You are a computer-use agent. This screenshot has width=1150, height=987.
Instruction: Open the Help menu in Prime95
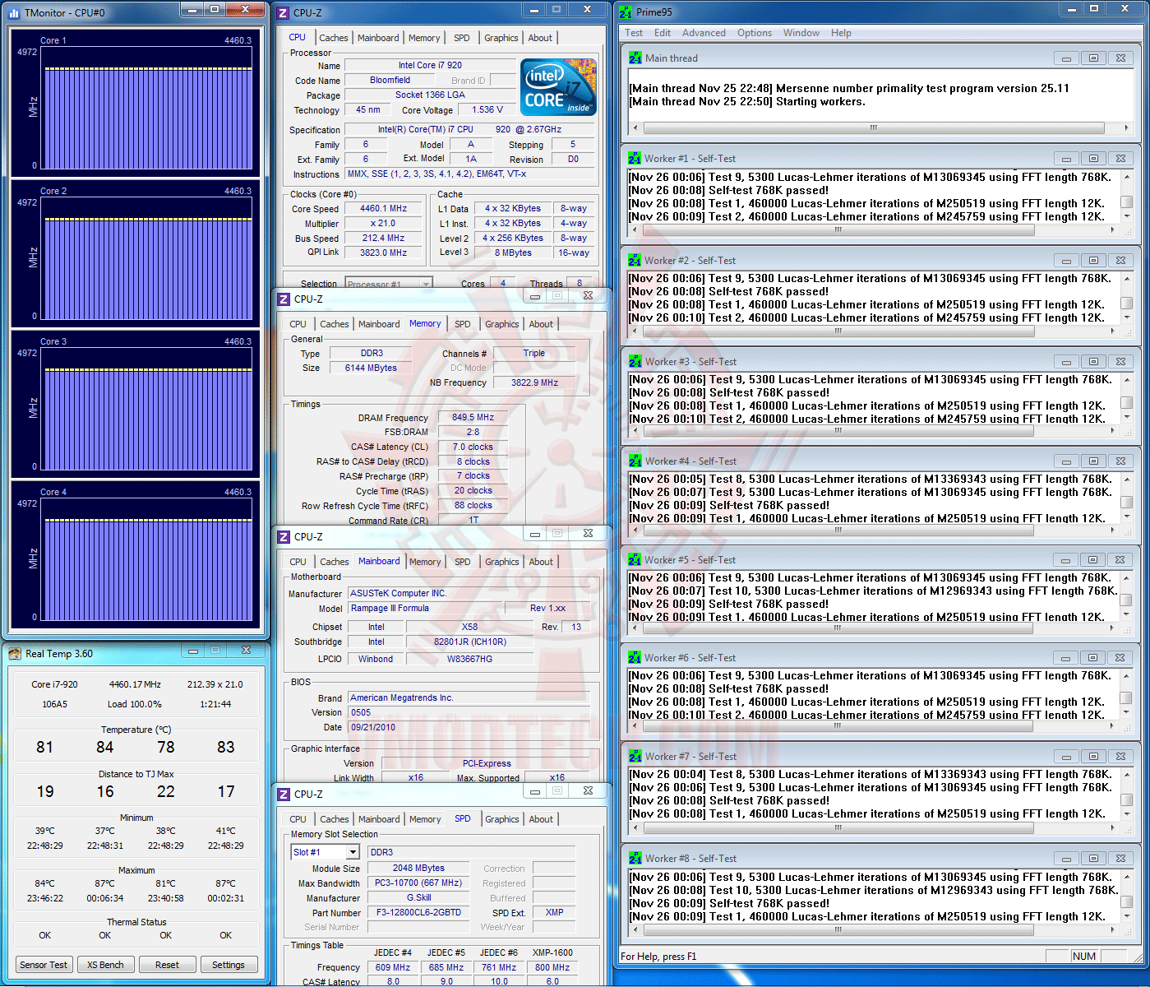point(841,33)
